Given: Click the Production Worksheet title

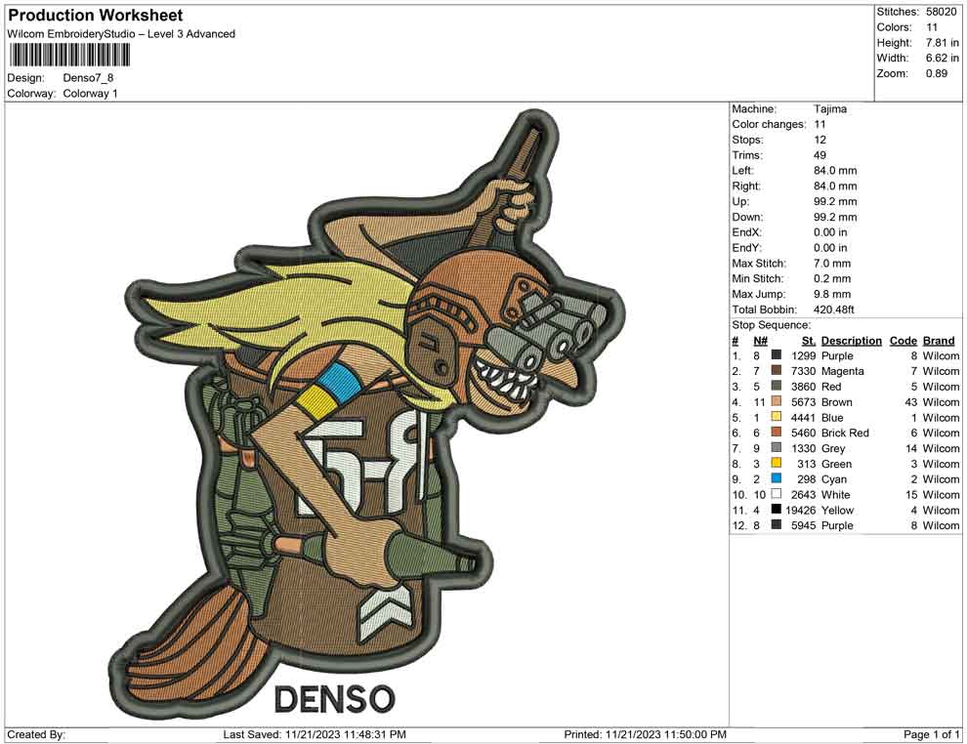Looking at the screenshot, I should 96,16.
